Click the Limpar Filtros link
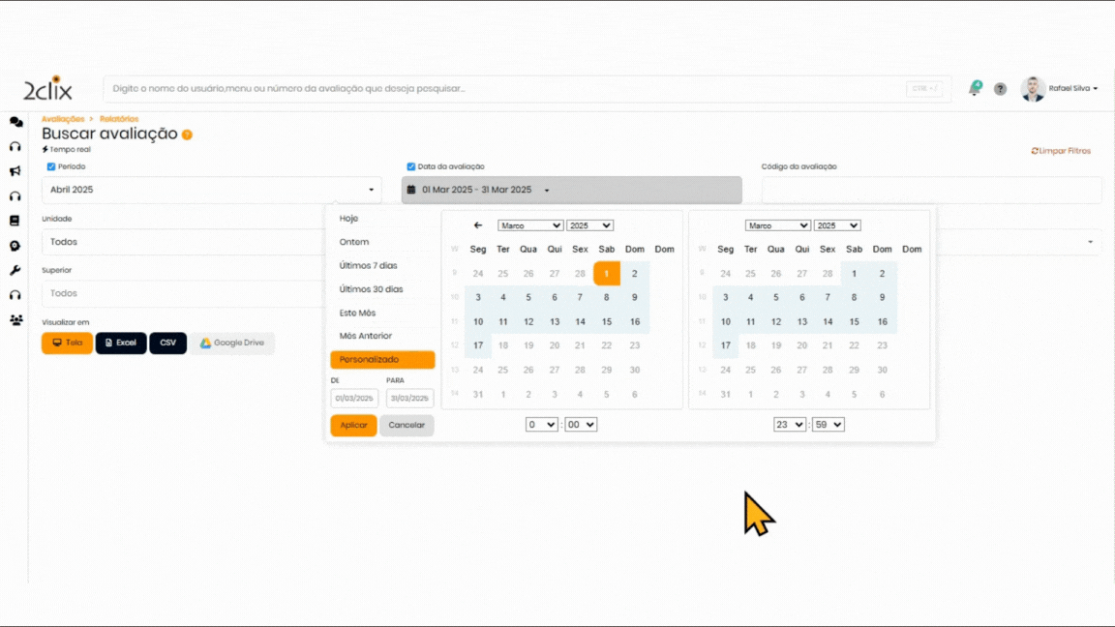The width and height of the screenshot is (1115, 627). (1061, 151)
